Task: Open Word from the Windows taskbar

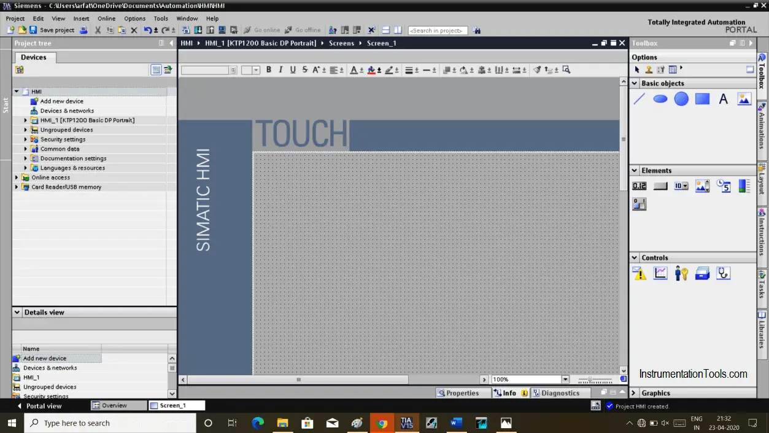Action: [x=456, y=423]
